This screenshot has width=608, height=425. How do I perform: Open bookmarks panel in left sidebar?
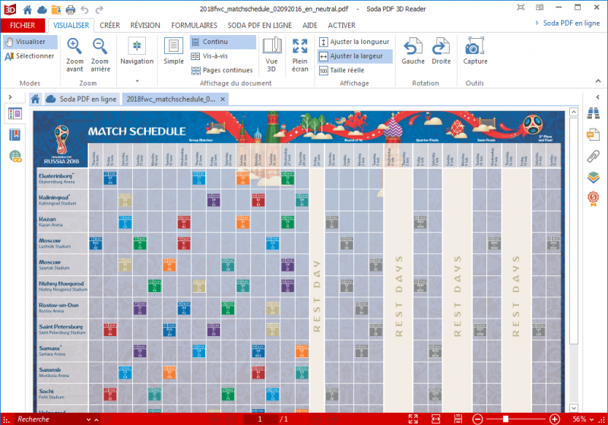click(14, 135)
